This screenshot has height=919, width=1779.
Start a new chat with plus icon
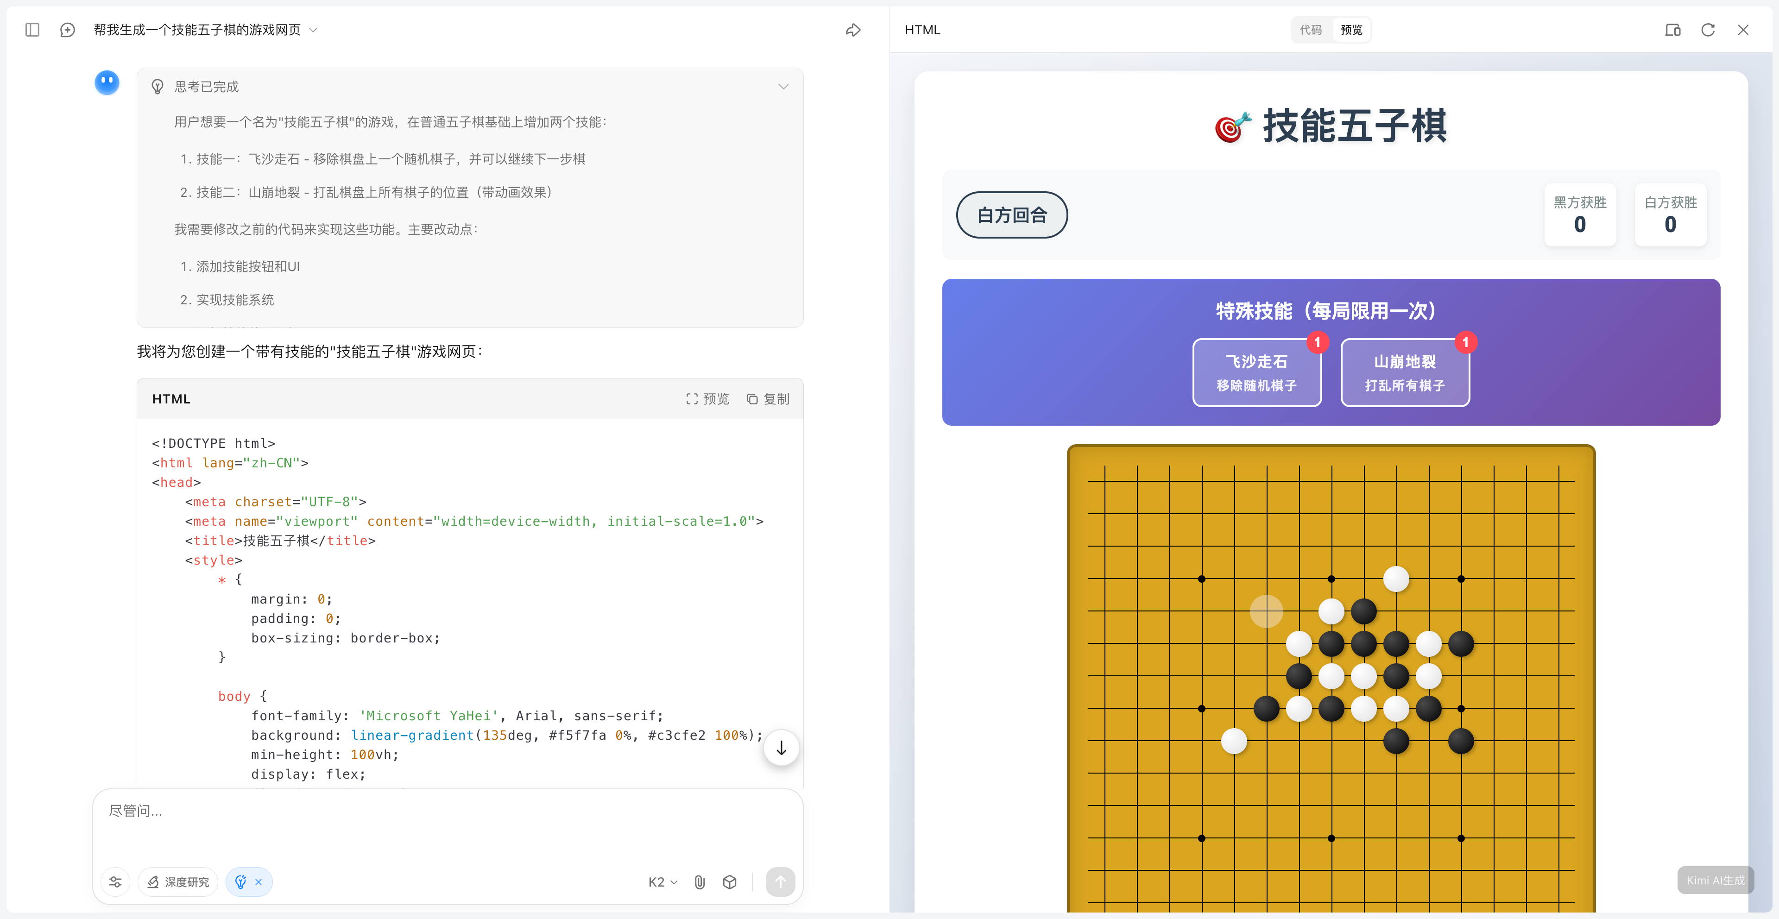click(x=68, y=30)
